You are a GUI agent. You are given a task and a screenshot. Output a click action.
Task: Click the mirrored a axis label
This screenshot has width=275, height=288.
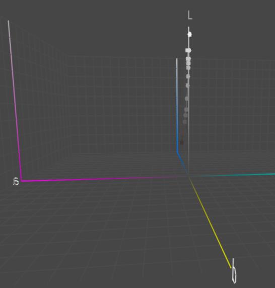click(16, 181)
